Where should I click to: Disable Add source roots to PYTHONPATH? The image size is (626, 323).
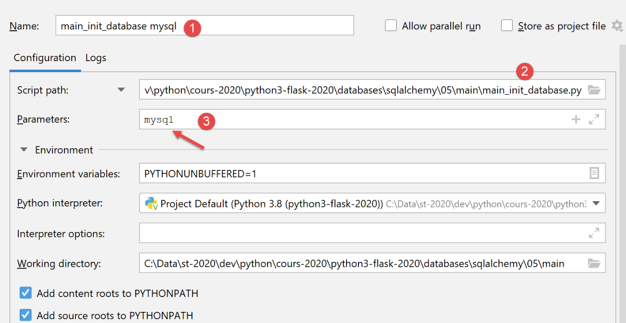(26, 316)
